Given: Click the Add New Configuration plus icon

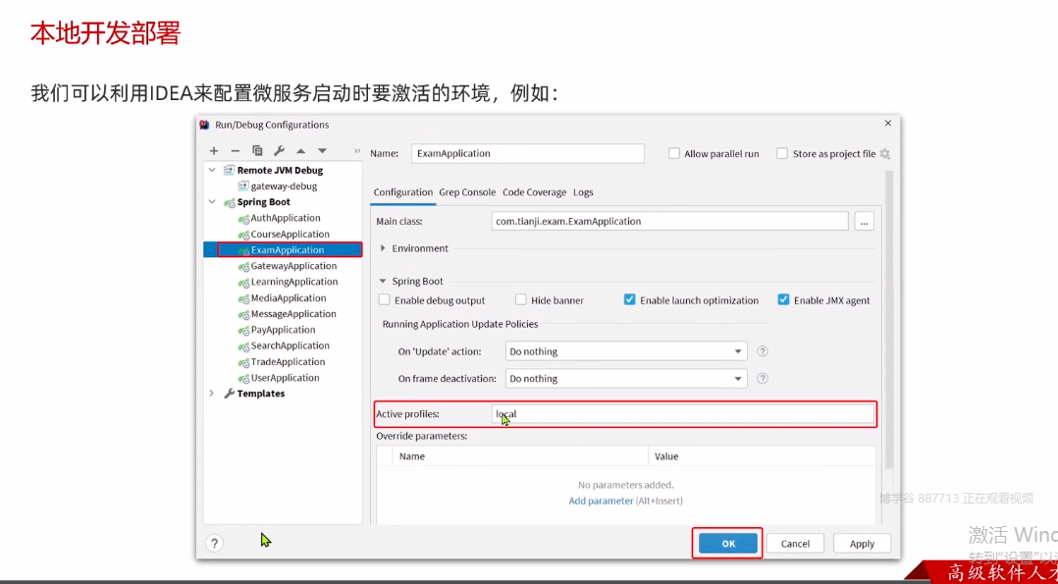Looking at the screenshot, I should pyautogui.click(x=214, y=151).
